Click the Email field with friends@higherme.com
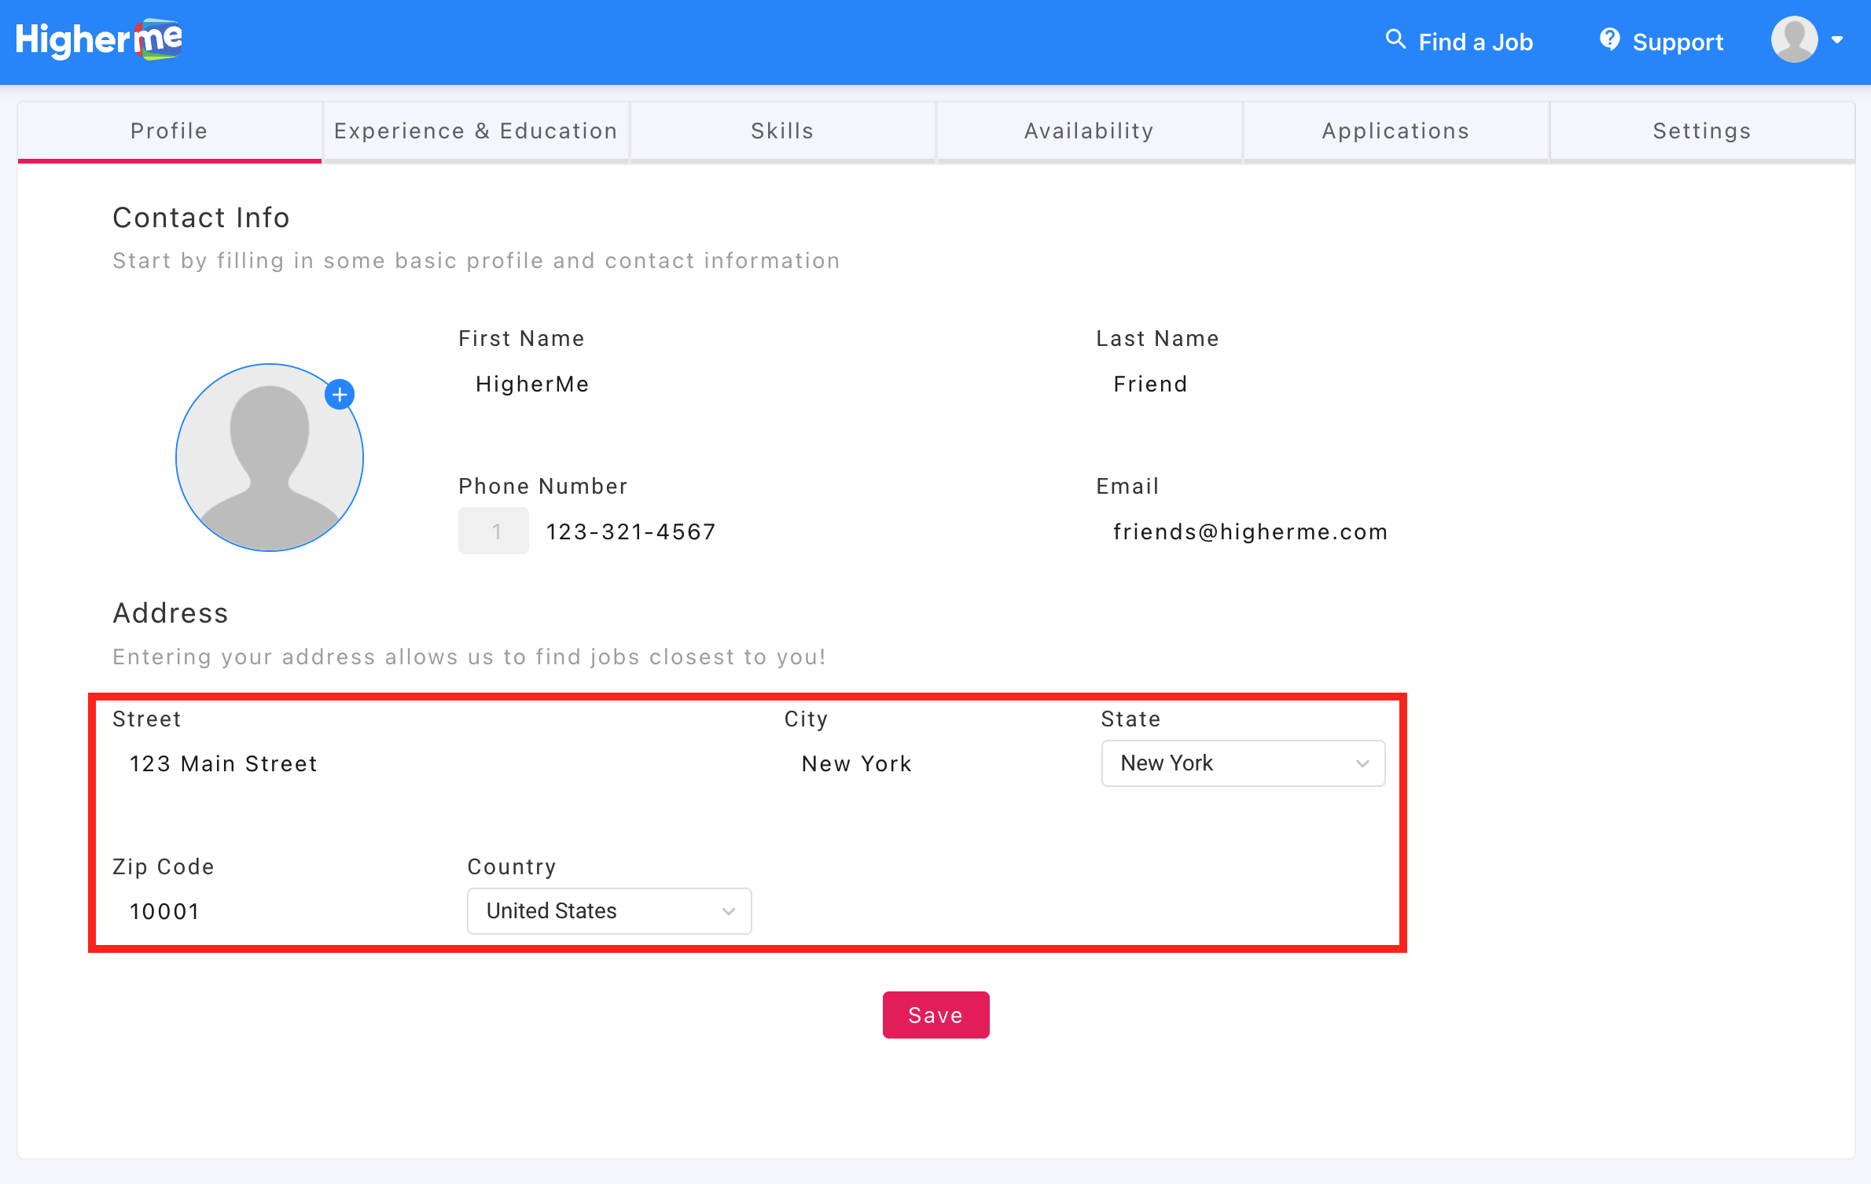 [x=1250, y=532]
